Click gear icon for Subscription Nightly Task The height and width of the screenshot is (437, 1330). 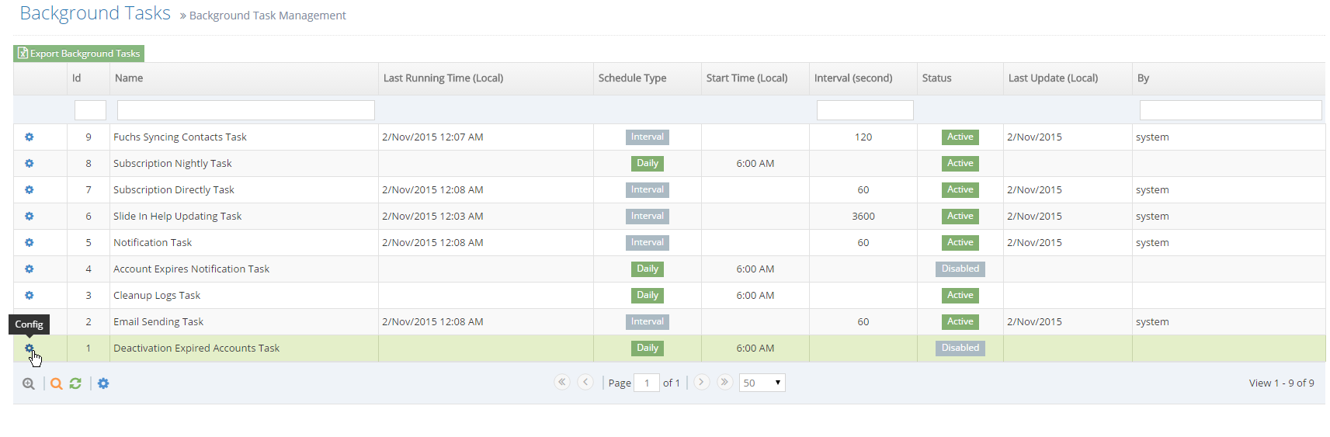click(x=29, y=164)
